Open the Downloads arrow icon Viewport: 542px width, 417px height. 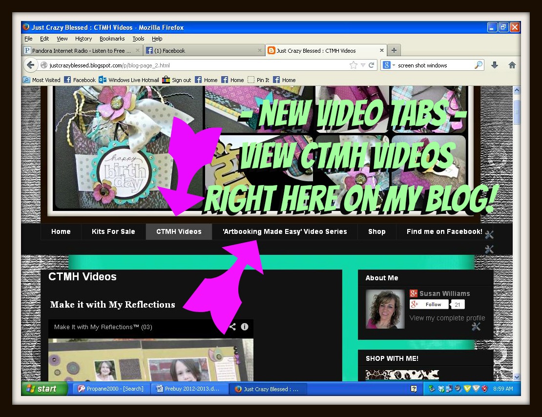coord(495,65)
